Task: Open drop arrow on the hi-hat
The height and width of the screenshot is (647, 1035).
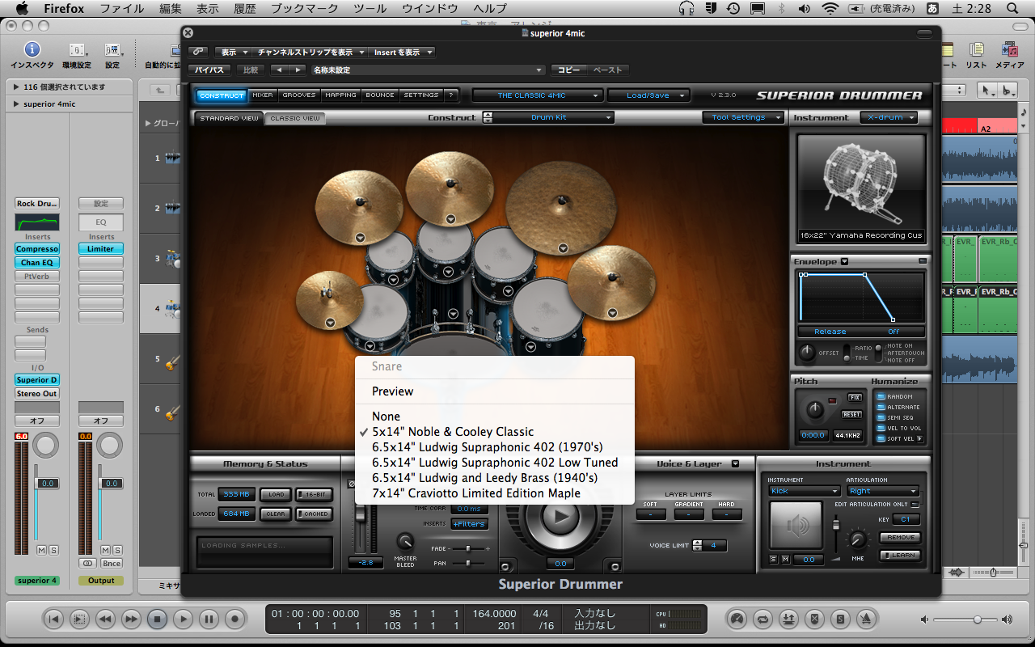Action: click(x=330, y=323)
